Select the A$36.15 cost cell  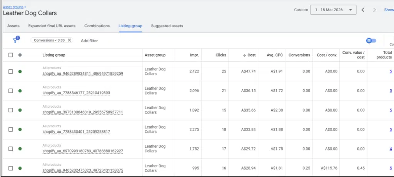coord(248,91)
